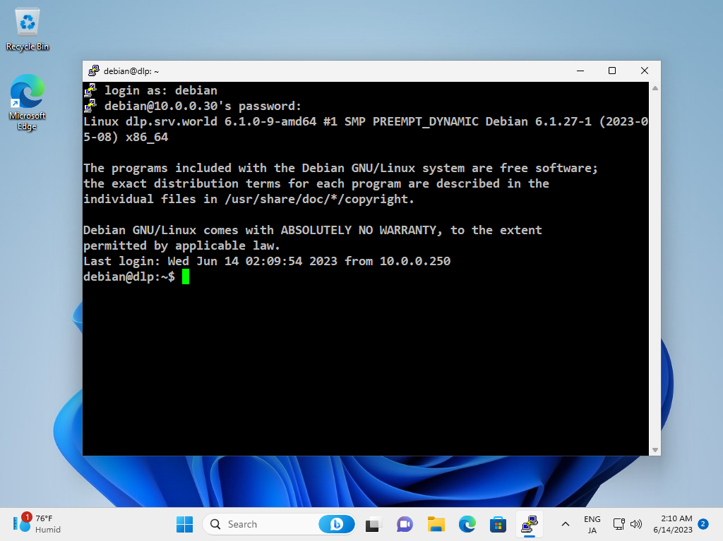Open volume control tray icon

tap(636, 524)
